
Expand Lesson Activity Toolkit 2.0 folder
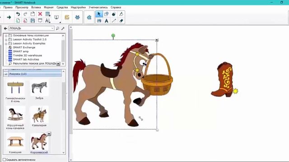[x=6, y=40]
